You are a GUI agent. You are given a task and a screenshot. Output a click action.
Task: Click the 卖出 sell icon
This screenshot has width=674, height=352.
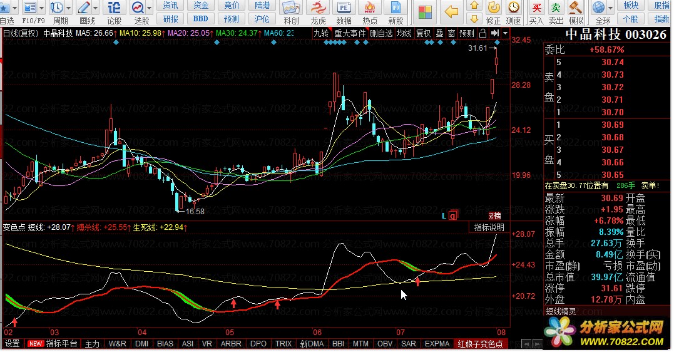pos(556,8)
